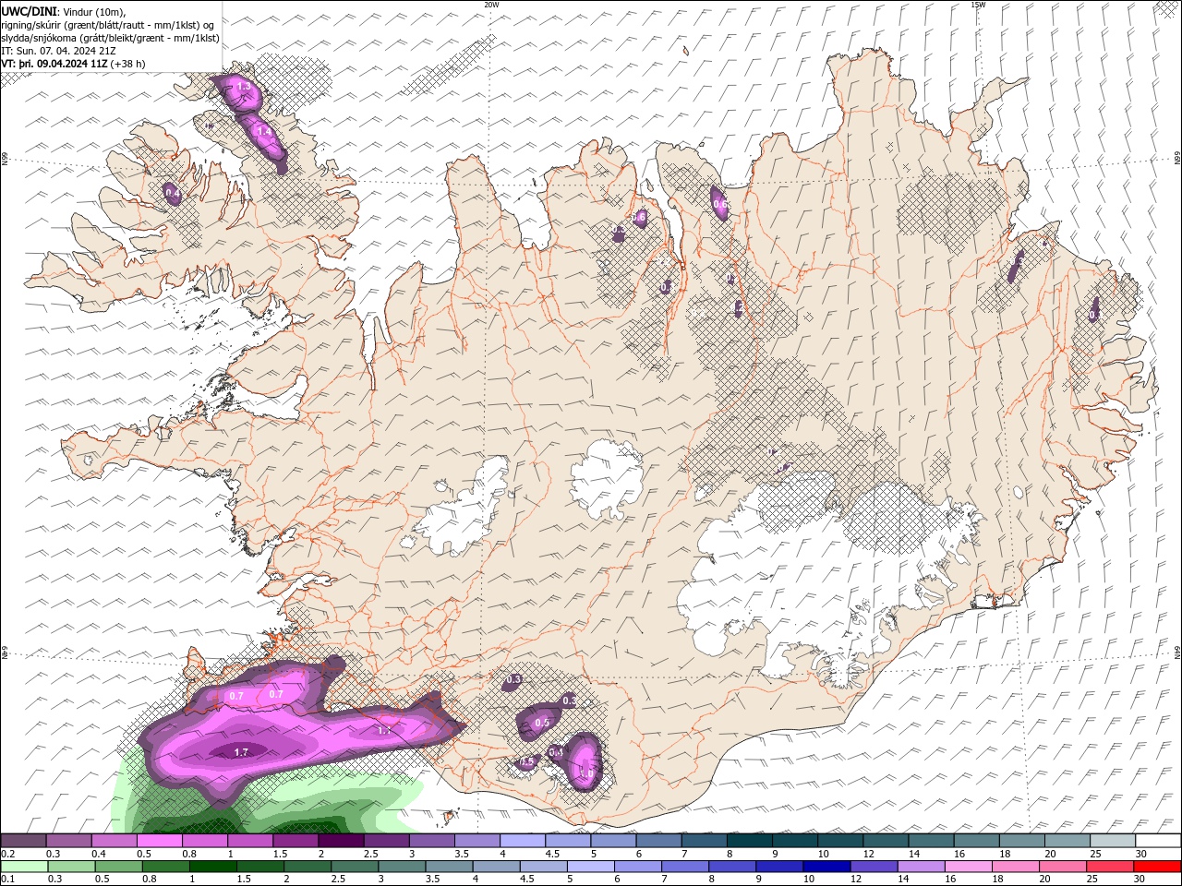
Task: Click the 'slydda/snjókoma' legend description line
Action: (110, 38)
